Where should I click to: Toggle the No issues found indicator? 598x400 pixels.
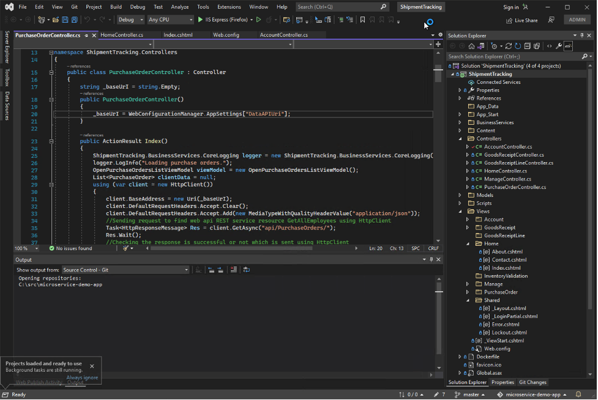click(x=68, y=248)
